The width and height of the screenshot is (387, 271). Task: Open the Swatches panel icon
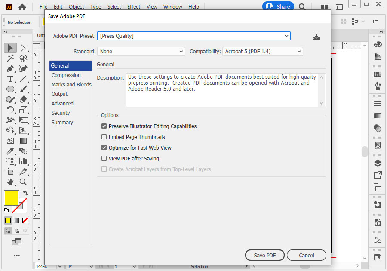pyautogui.click(x=378, y=74)
